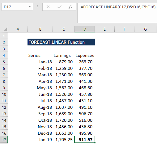Screen dimensions: 157x144
Task: Select the Series header cell
Action: (x=40, y=55)
